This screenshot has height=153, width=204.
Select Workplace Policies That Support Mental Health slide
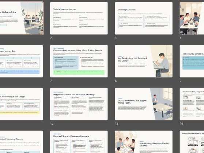click(x=144, y=104)
